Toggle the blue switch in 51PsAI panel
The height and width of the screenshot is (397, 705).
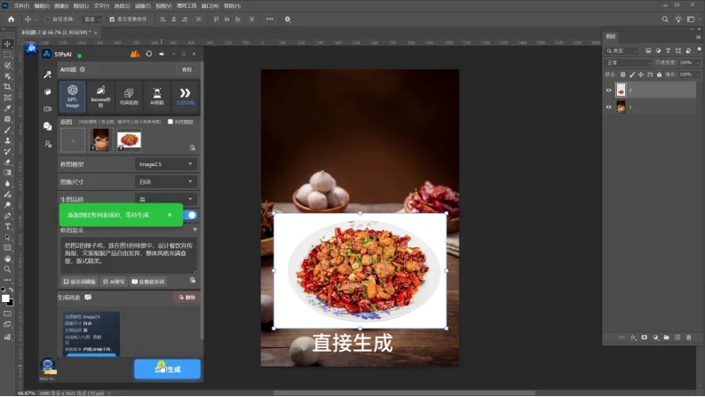tap(190, 215)
